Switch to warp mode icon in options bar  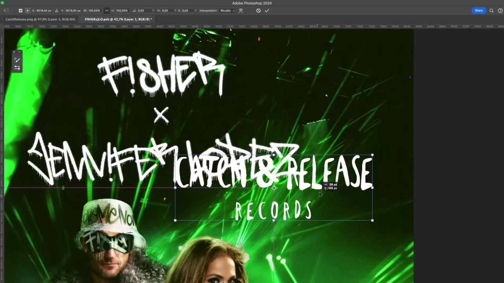(x=241, y=11)
